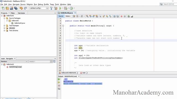
Task: Click Re-run with Different Parameters in Output panel
Action: coord(59,82)
